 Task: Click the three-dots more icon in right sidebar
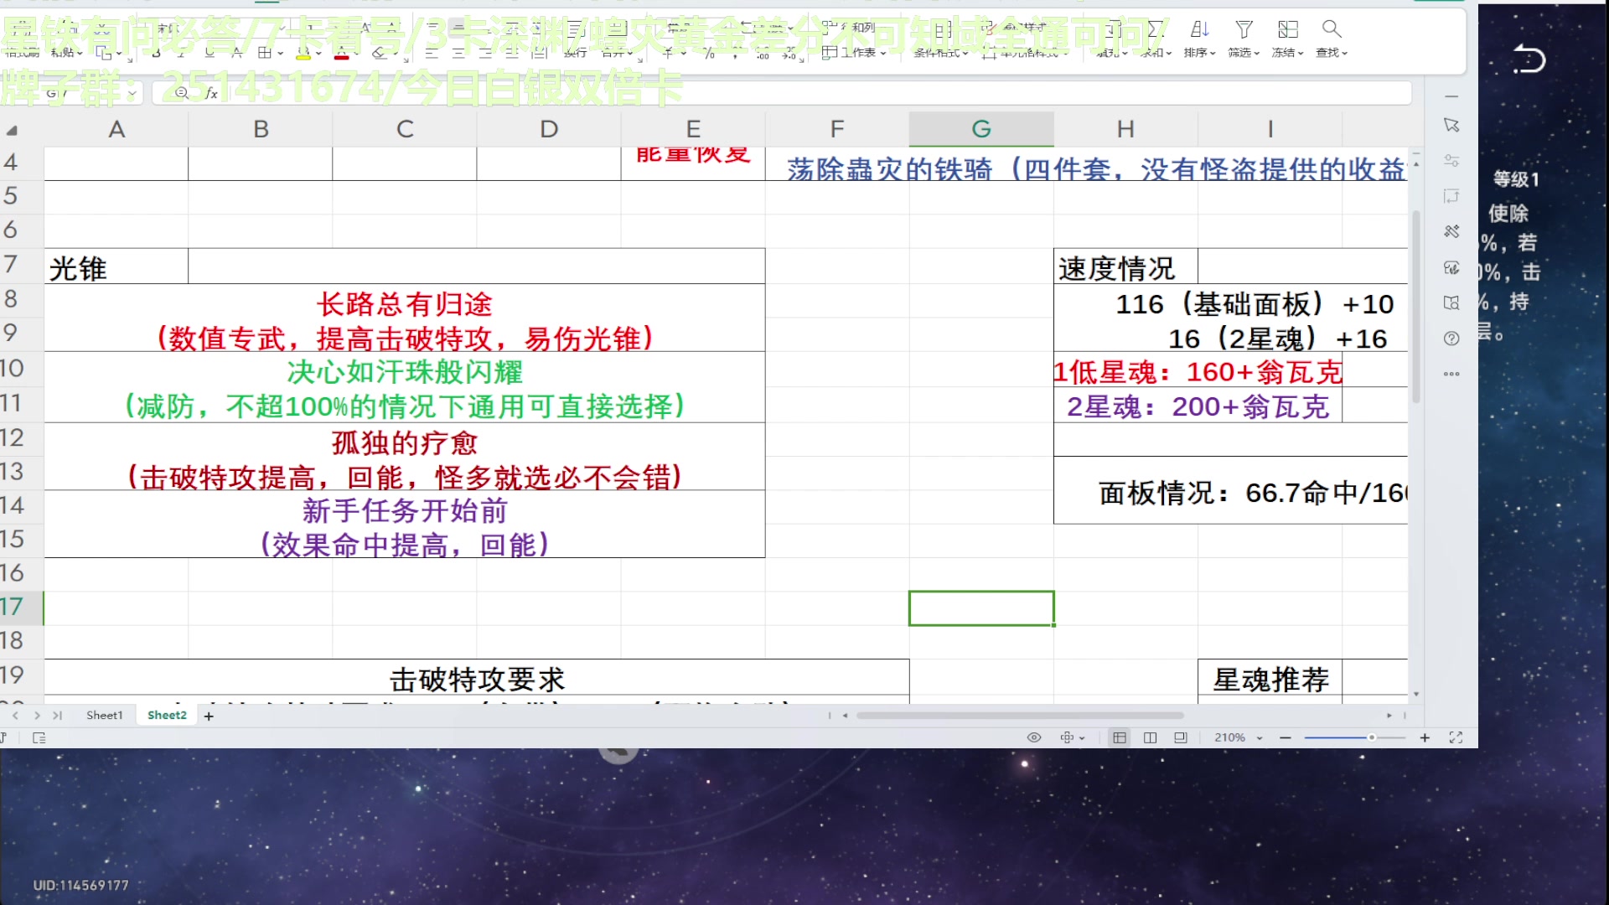(1451, 374)
